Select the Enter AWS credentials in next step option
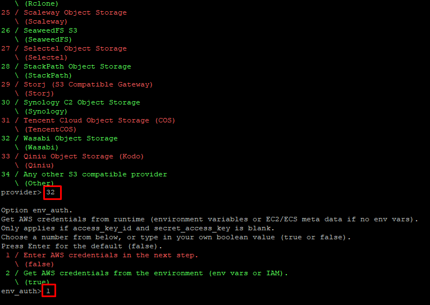430x305 pixels. click(111, 255)
